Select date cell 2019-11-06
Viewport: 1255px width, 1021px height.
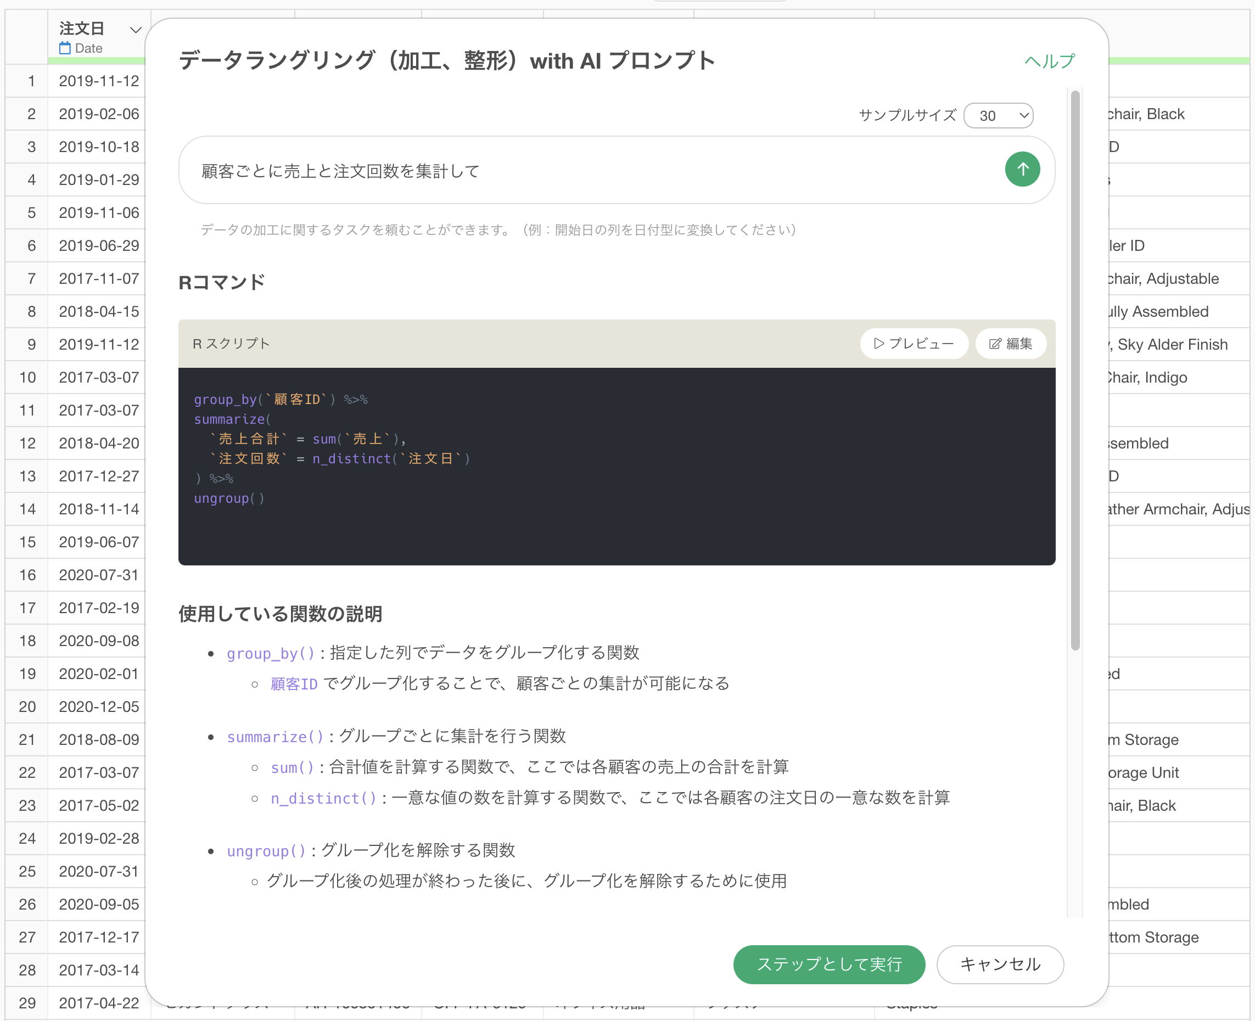99,212
